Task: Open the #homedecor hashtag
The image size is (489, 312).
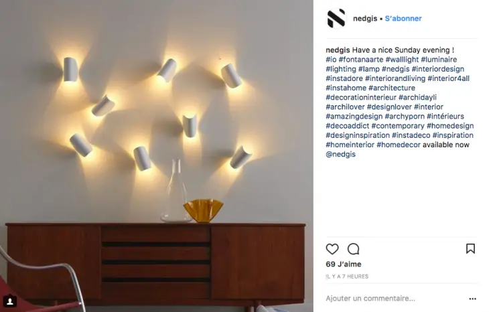Action: tap(399, 145)
